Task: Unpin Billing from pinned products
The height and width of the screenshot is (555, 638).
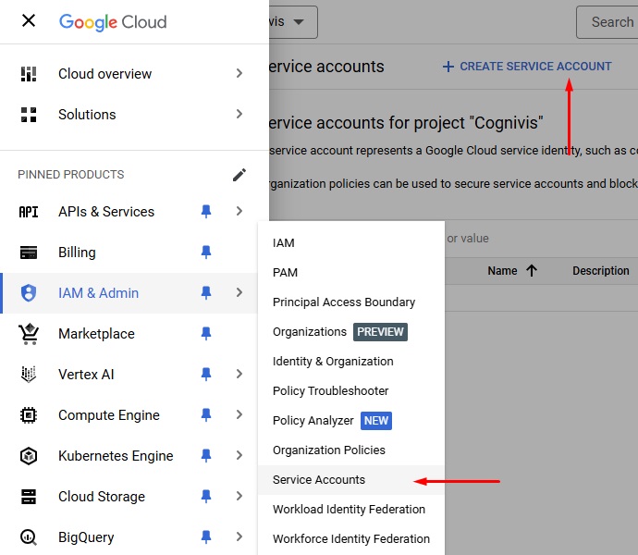Action: pos(206,253)
